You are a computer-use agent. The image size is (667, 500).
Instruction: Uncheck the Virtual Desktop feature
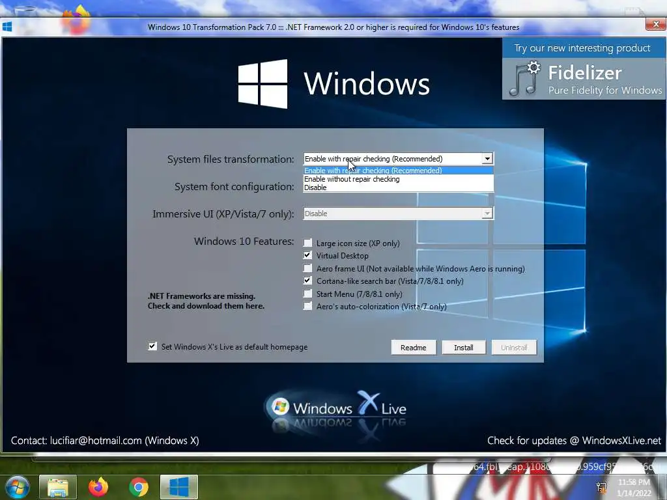pyautogui.click(x=307, y=255)
